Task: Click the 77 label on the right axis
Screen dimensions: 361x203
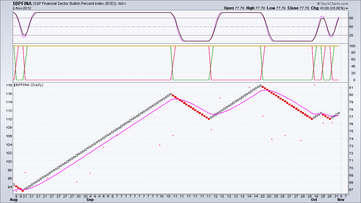Action: click(351, 117)
